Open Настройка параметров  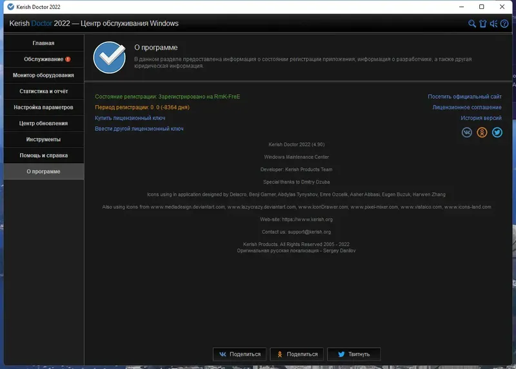[x=44, y=108]
